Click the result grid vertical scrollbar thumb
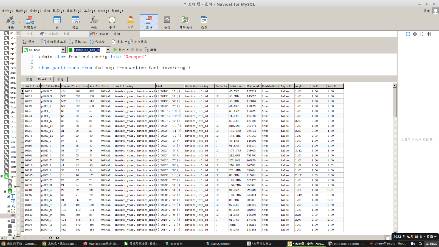The width and height of the screenshot is (439, 247). click(395, 103)
